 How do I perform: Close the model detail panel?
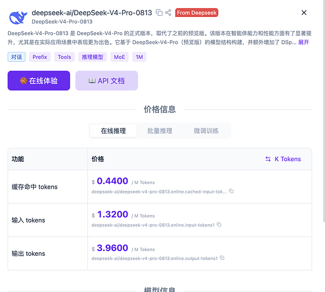pyautogui.click(x=304, y=13)
